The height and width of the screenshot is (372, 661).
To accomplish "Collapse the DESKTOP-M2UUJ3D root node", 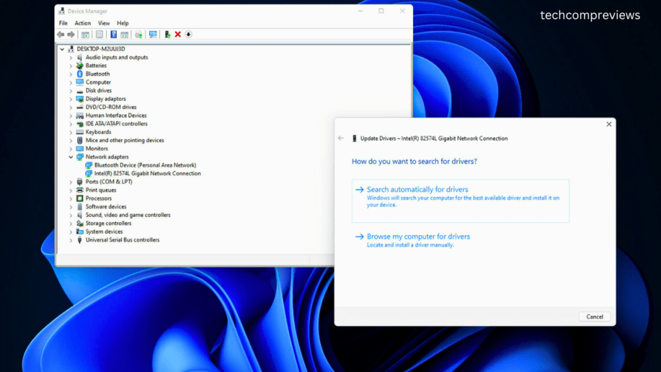I will click(62, 49).
